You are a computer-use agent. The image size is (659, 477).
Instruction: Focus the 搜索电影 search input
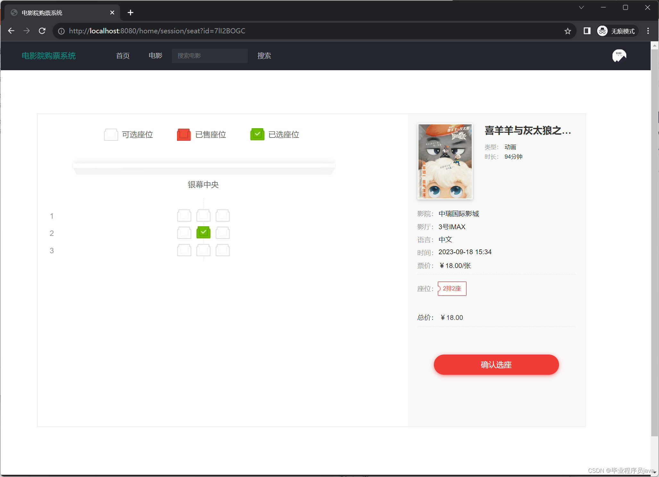[210, 56]
